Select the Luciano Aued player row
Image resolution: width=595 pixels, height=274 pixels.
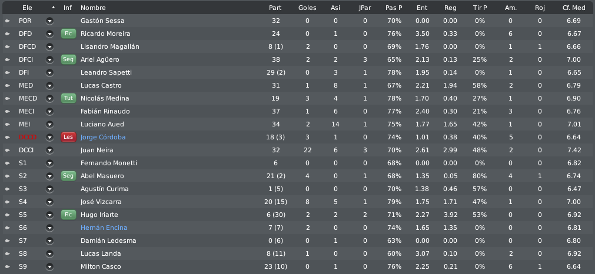coord(298,124)
